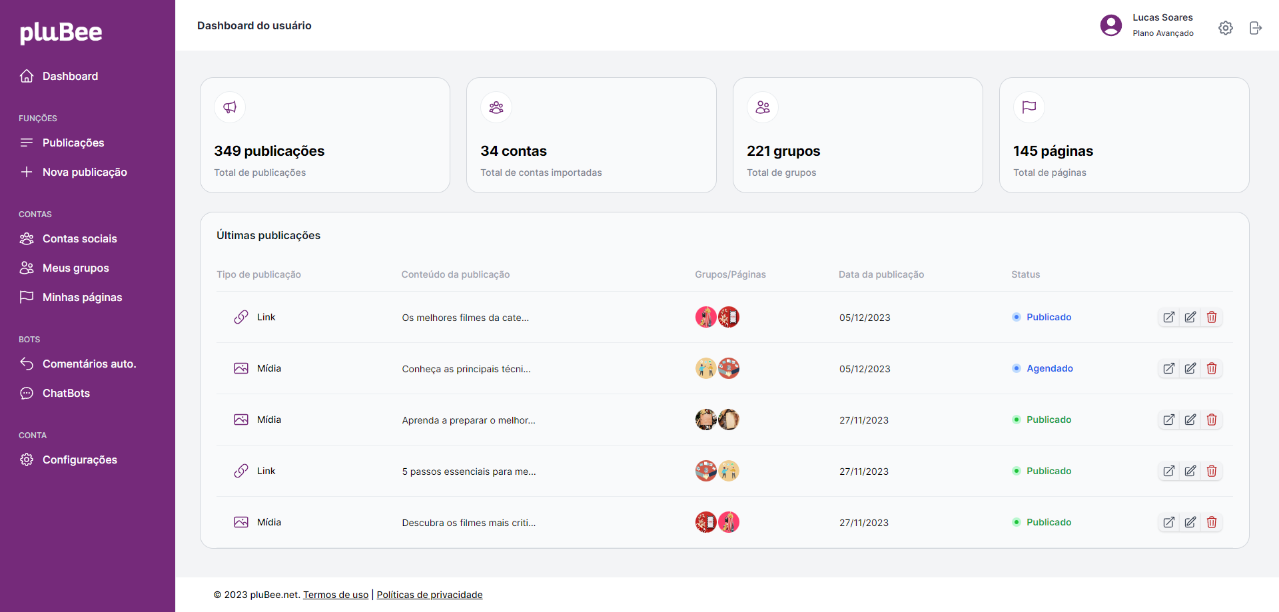This screenshot has height=612, width=1279.
Task: Delete the 'Os melhores filmes da cate...' post
Action: (x=1212, y=317)
